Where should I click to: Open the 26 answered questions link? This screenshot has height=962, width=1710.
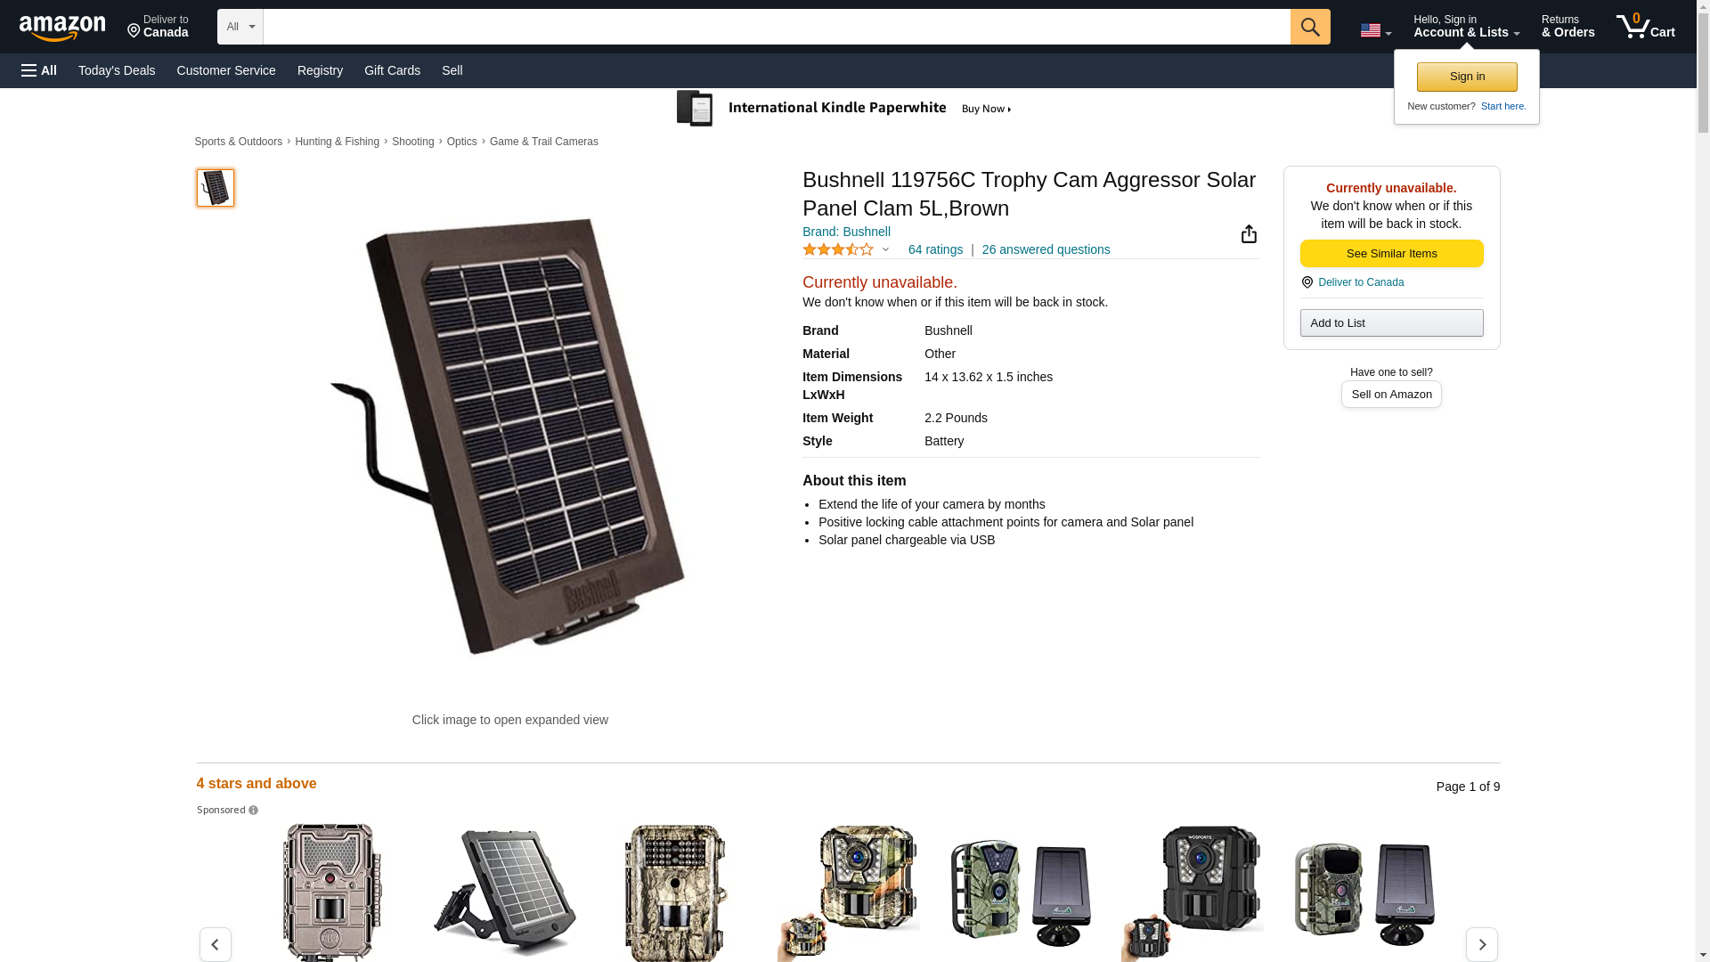[1046, 250]
